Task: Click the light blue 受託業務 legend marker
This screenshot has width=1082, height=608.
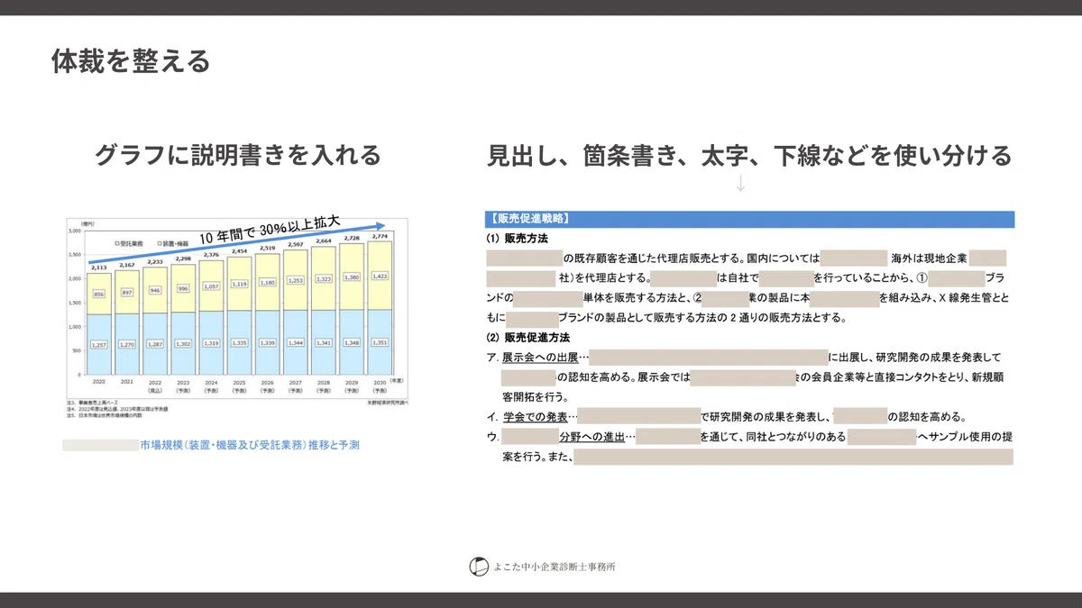Action: [117, 243]
